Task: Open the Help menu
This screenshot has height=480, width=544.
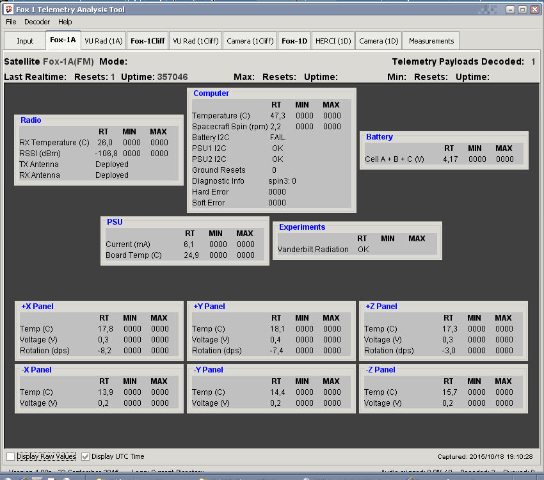Action: pyautogui.click(x=65, y=22)
